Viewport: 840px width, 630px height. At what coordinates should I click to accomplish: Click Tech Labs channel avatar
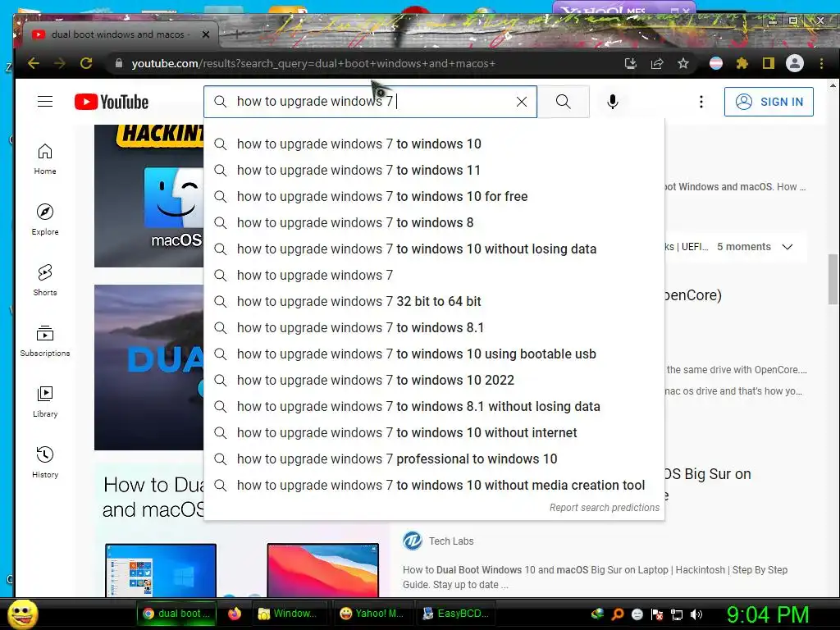413,541
